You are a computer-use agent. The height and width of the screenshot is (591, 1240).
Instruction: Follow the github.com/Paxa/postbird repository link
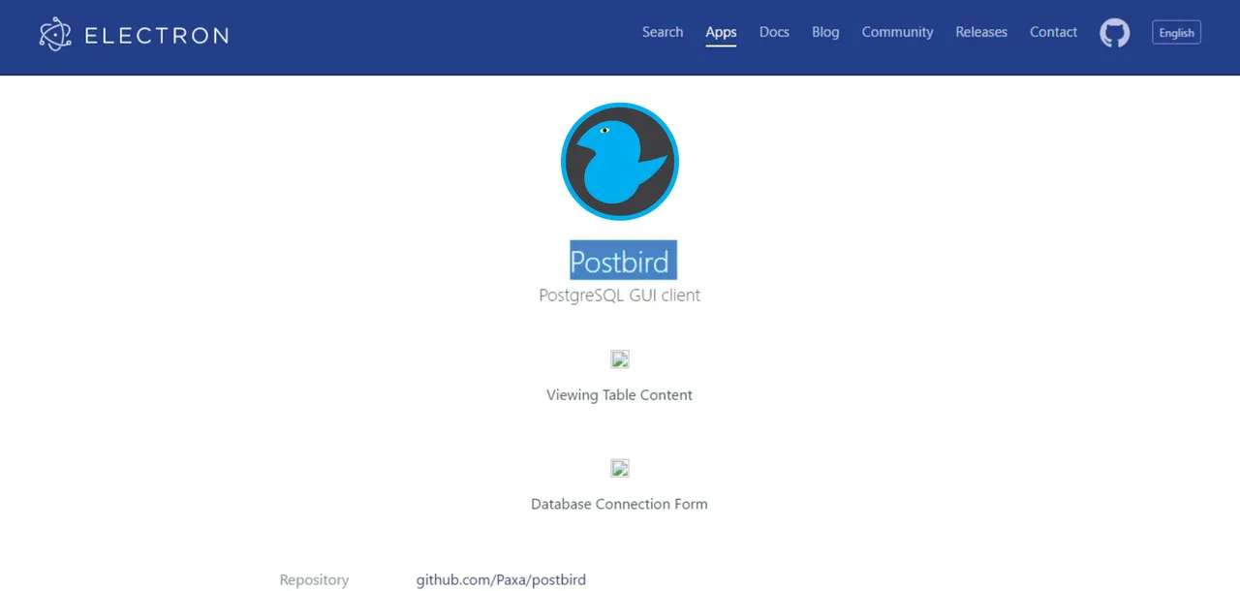coord(501,579)
